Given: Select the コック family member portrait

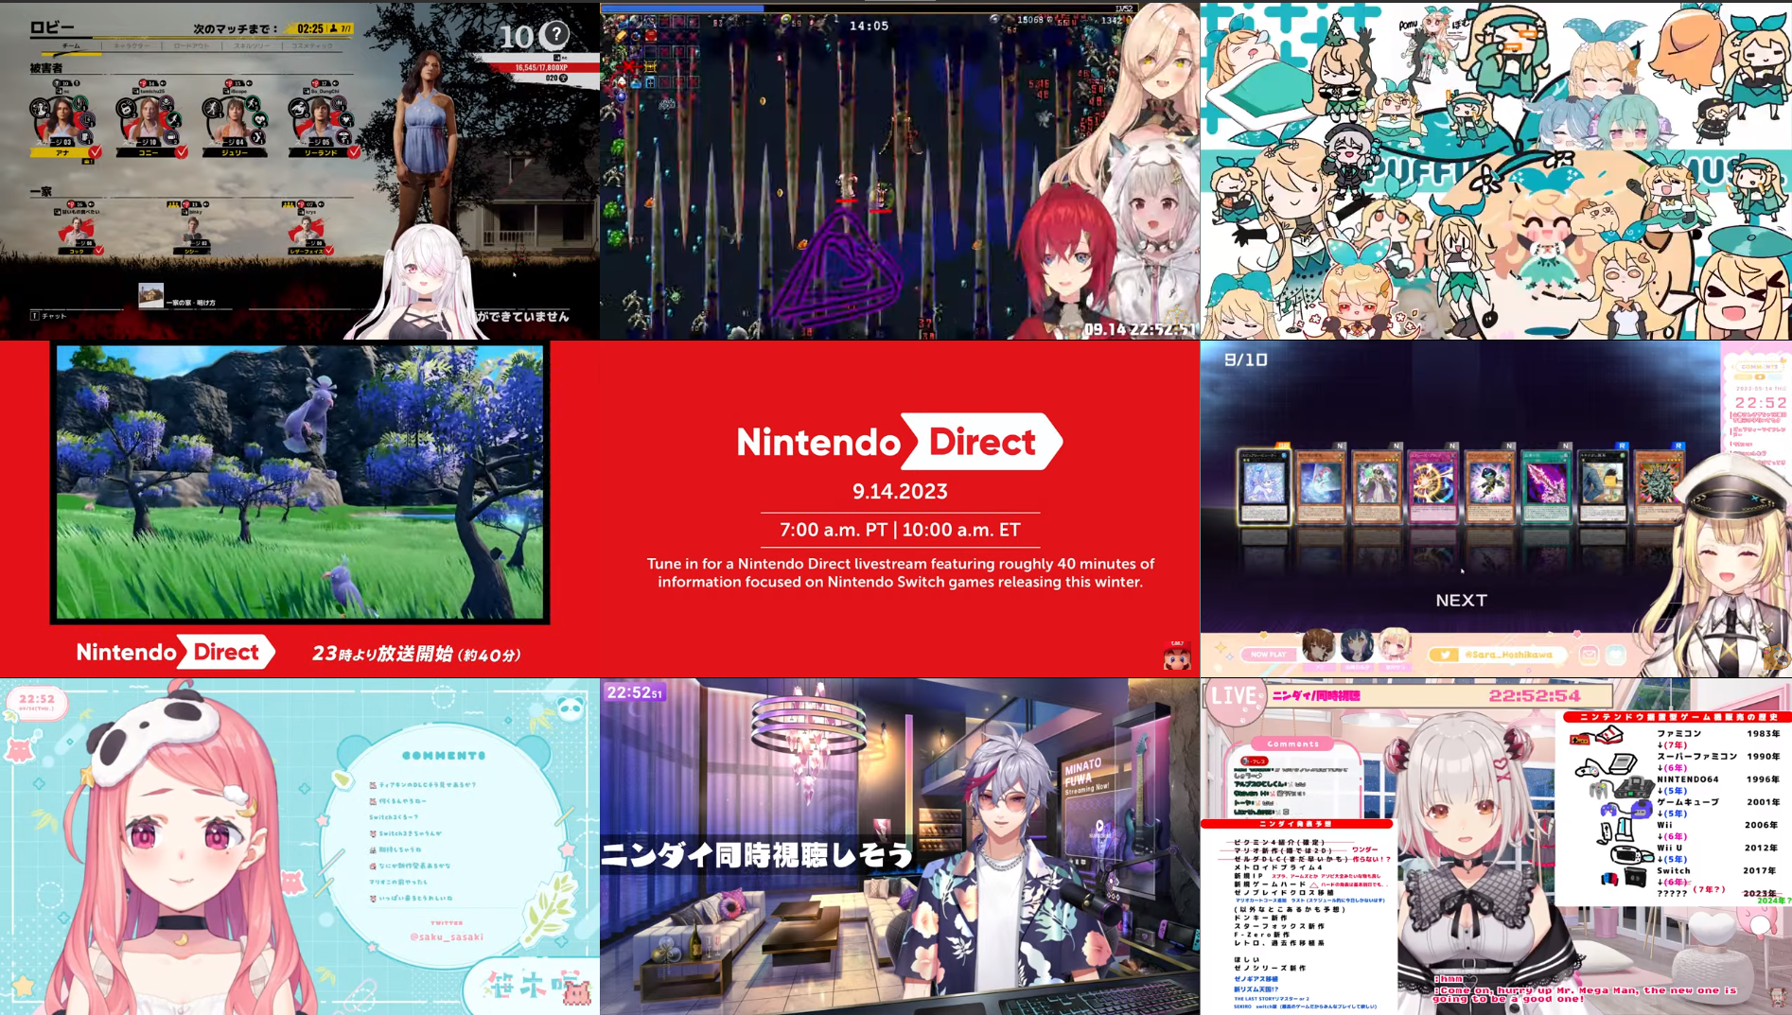Looking at the screenshot, I should pyautogui.click(x=77, y=230).
